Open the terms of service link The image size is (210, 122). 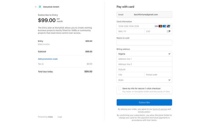point(160,109)
